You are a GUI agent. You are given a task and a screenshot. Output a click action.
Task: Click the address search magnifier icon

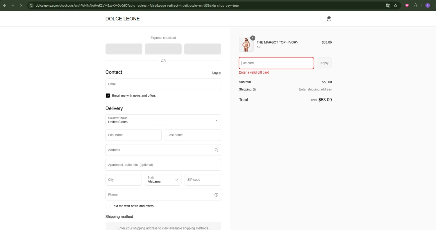pyautogui.click(x=216, y=150)
